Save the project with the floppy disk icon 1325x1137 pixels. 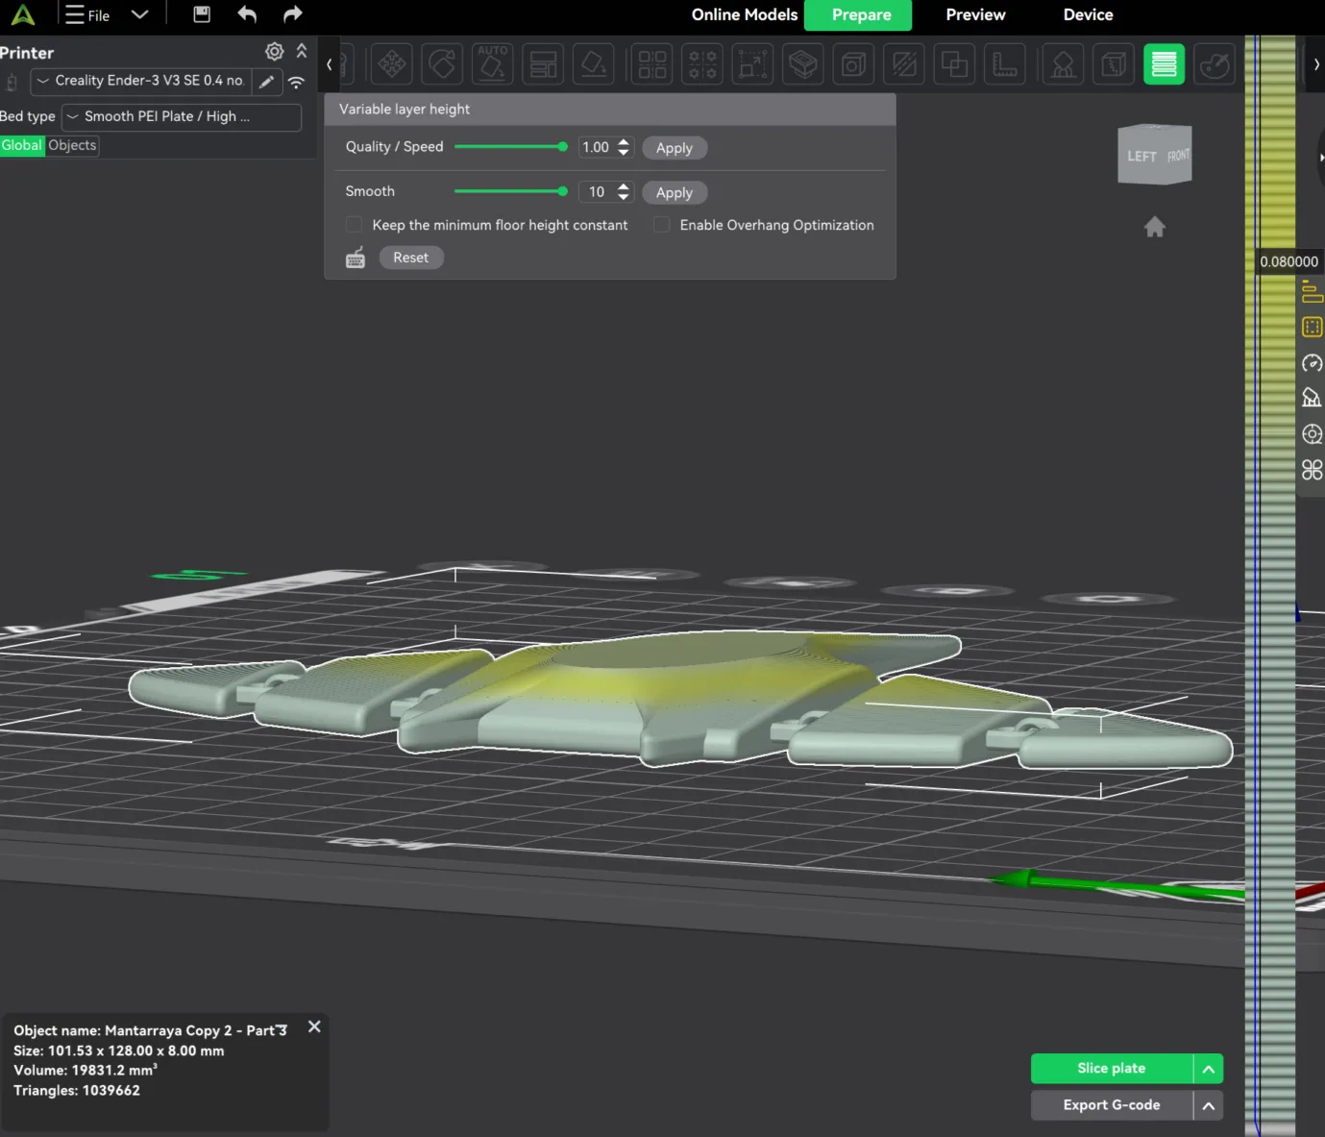[x=202, y=14]
